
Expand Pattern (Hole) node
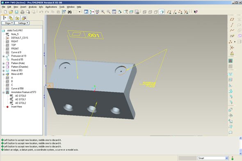4,63
